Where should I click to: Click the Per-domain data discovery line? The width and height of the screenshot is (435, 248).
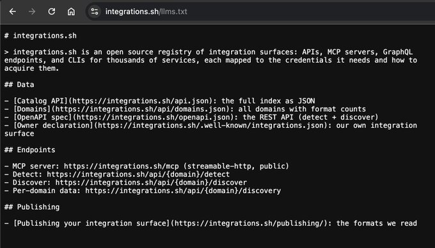[x=143, y=190]
